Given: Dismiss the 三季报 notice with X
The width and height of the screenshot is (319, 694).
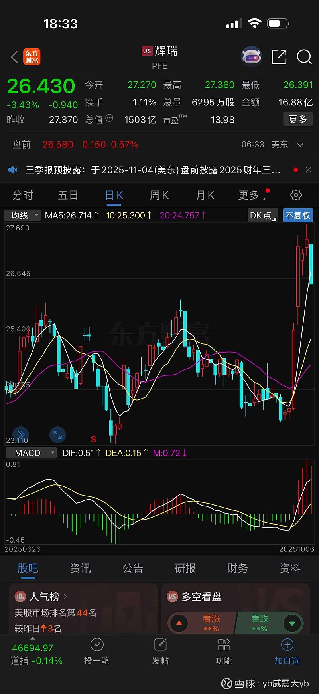Looking at the screenshot, I should point(308,170).
